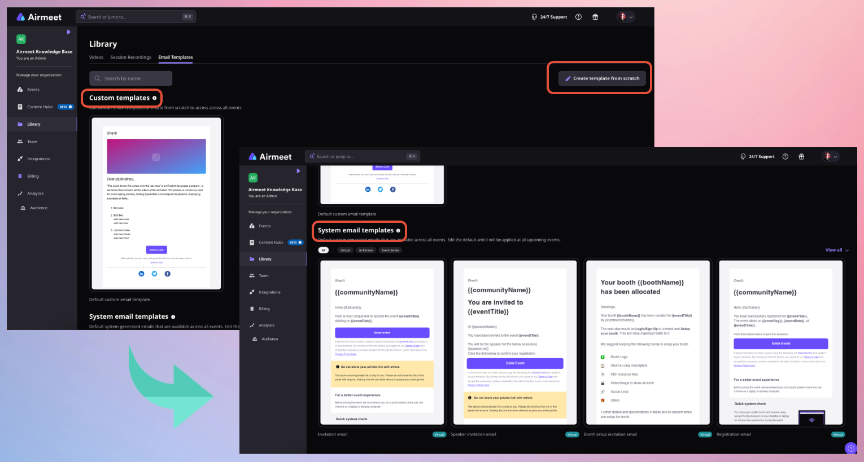
Task: Switch to the Session Recordings tab
Action: [130, 58]
